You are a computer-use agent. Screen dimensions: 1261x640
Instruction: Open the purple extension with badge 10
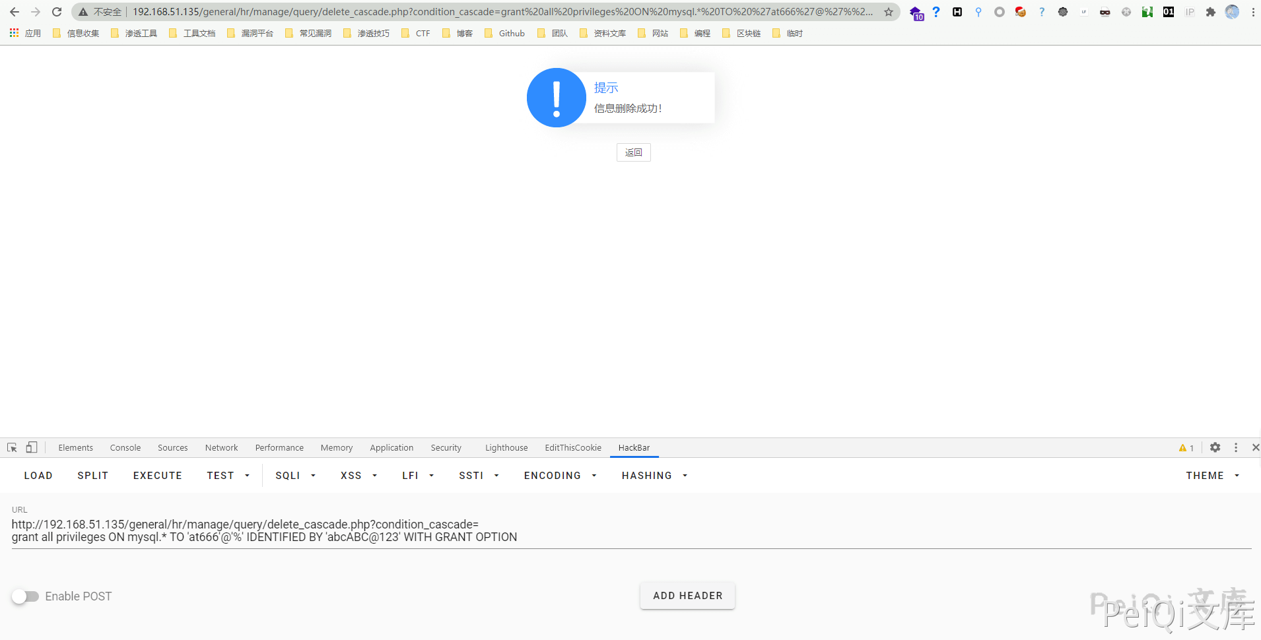916,13
